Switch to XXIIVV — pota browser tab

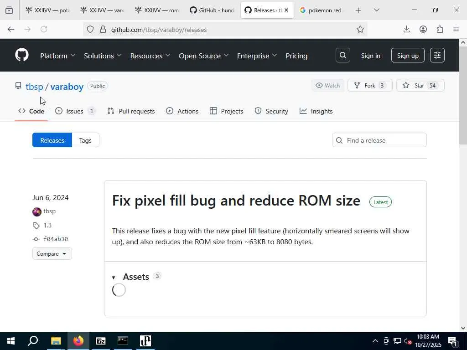click(x=47, y=10)
